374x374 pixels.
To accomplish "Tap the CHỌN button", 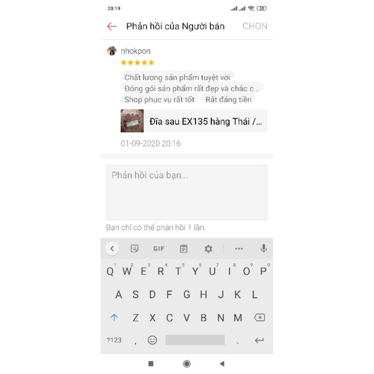I will click(x=255, y=26).
